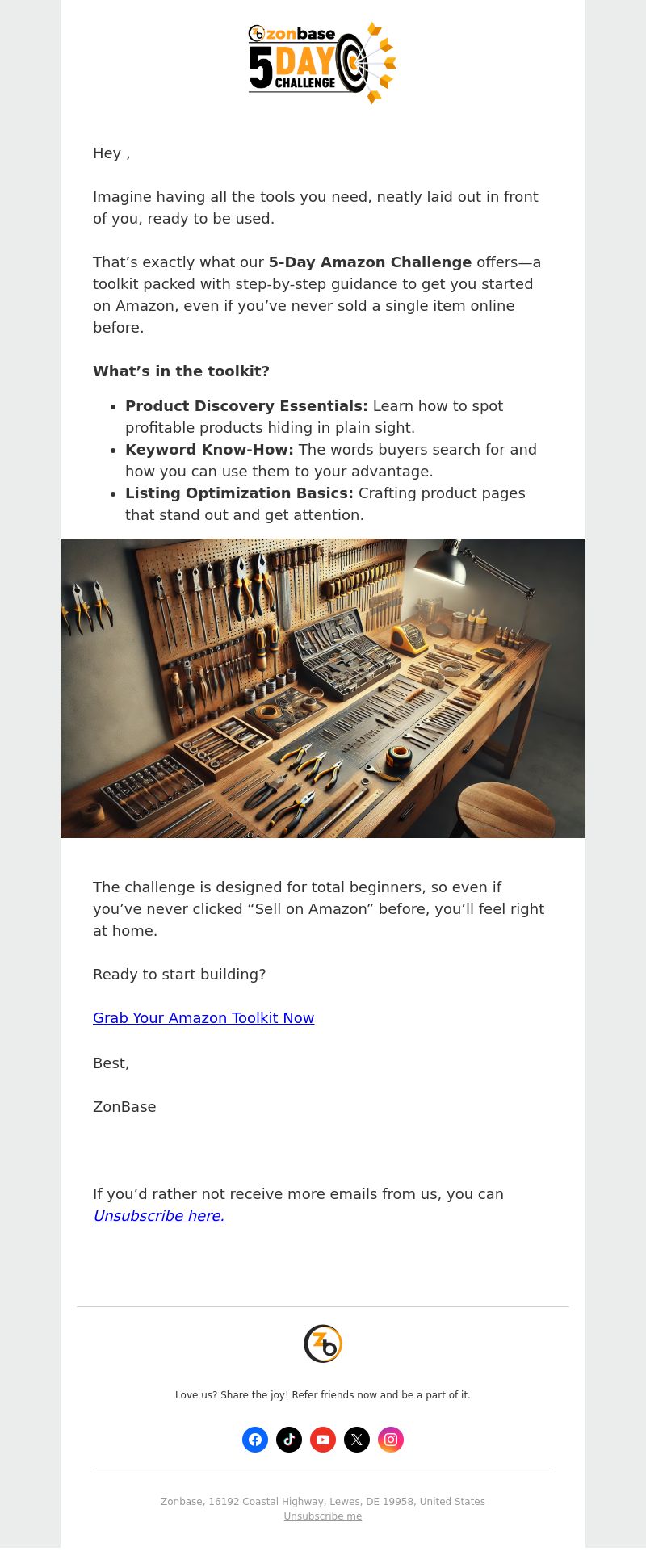Click the Zonbase Coastal Highway address text
The image size is (646, 1564).
(323, 1501)
